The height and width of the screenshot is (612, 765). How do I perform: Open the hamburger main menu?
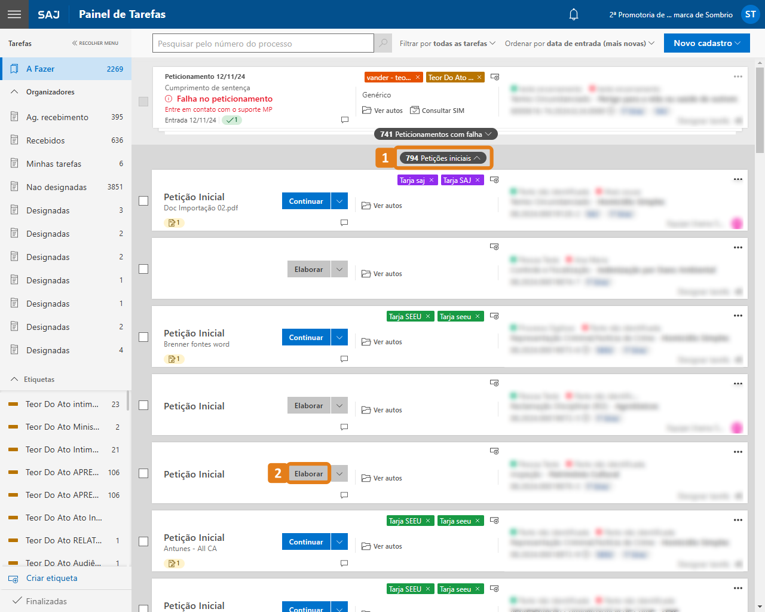[14, 14]
